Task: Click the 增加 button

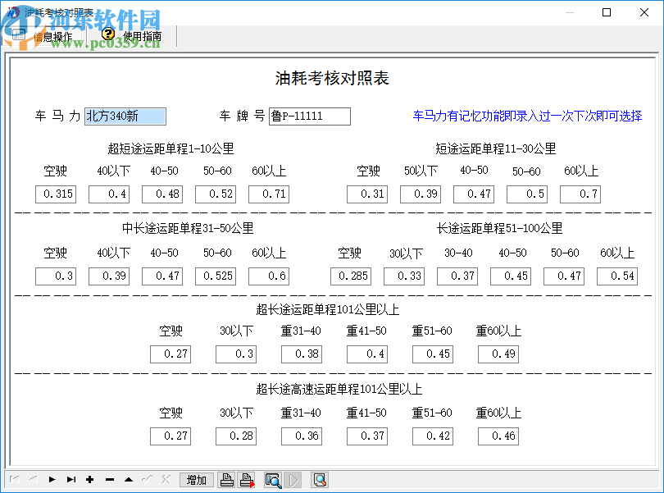Action: coord(196,480)
